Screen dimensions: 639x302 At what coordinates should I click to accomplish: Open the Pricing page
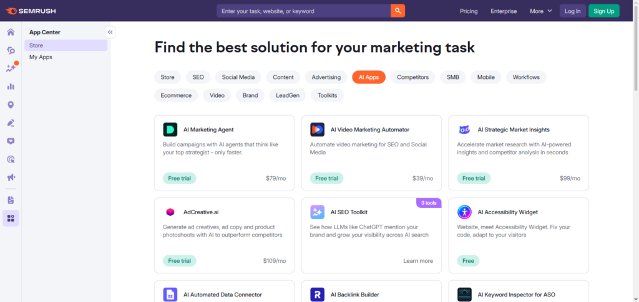point(469,11)
